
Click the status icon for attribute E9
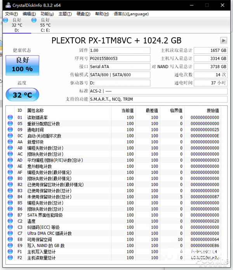point(10,246)
